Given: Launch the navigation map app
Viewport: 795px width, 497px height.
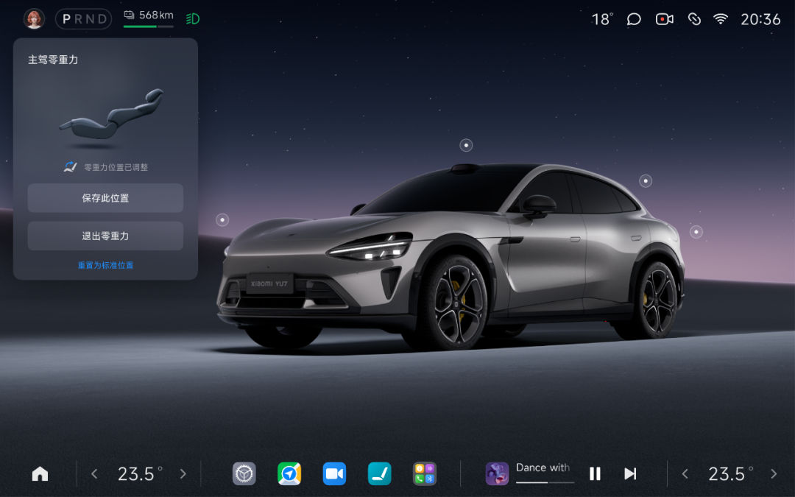Looking at the screenshot, I should (x=289, y=473).
